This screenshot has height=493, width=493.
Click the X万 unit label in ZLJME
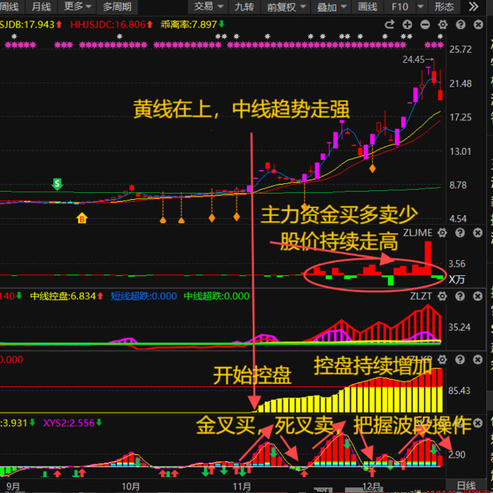tap(457, 280)
